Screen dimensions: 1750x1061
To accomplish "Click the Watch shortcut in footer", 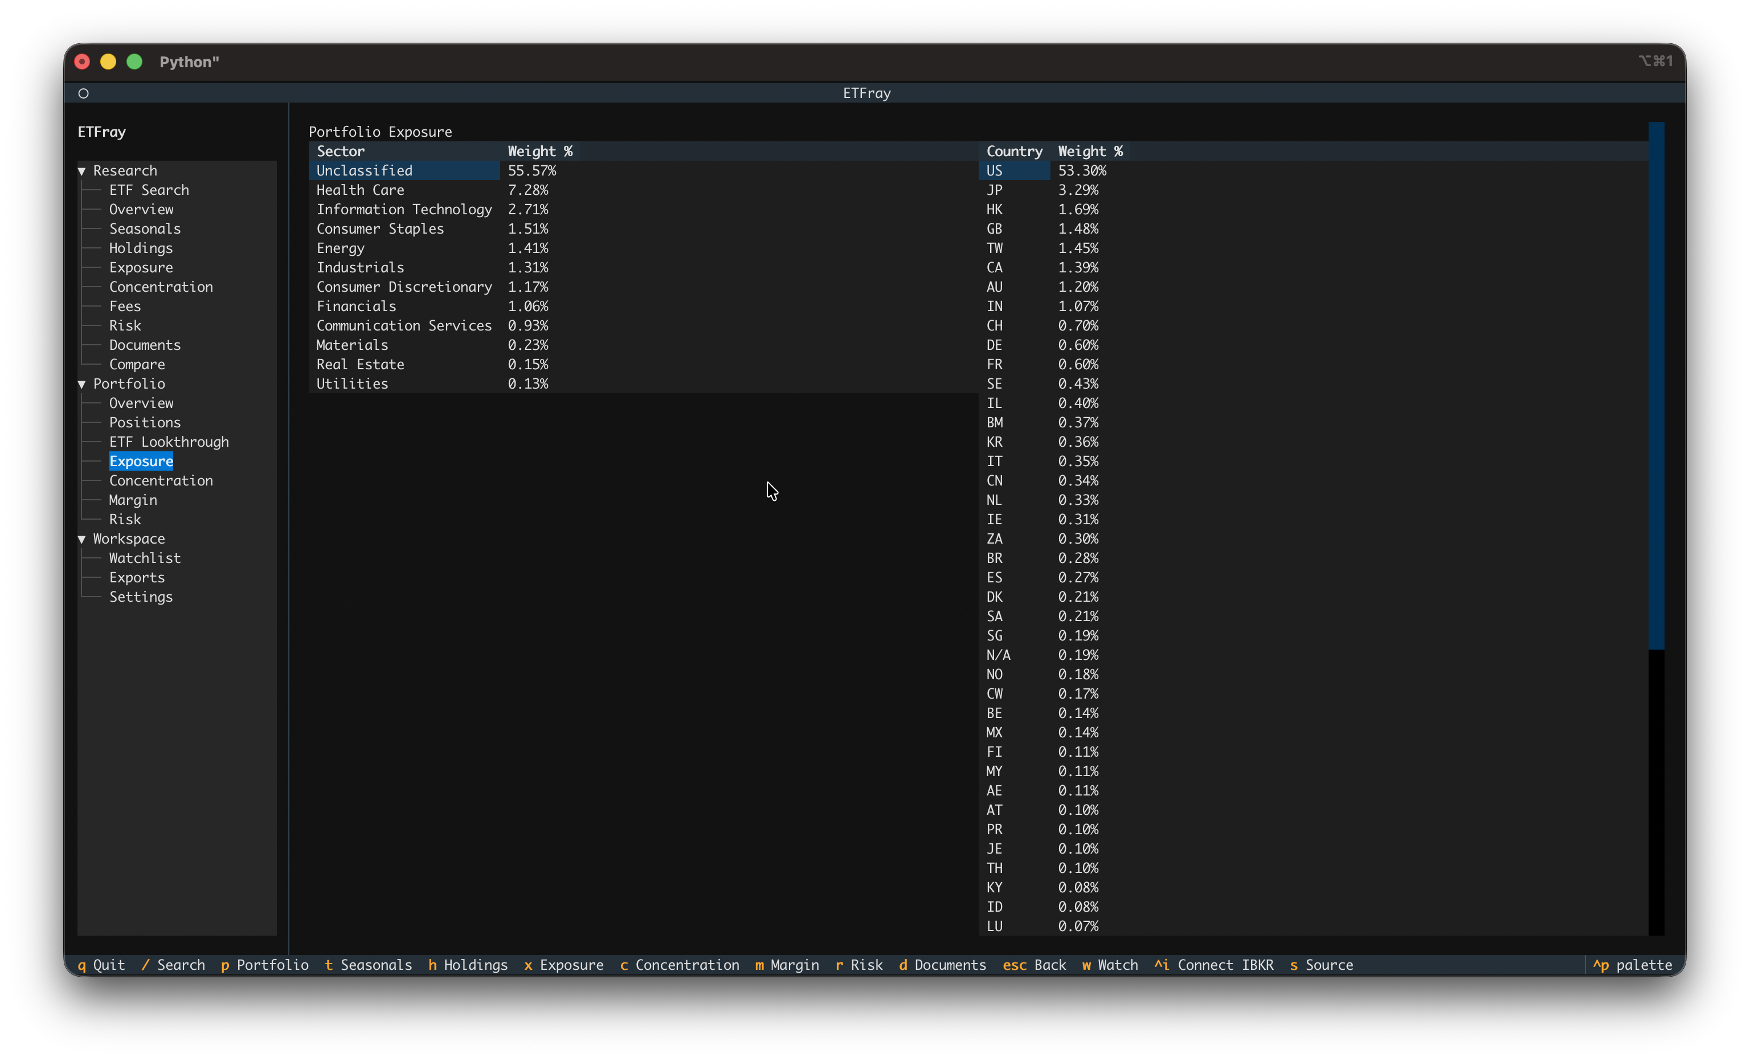I will pos(1110,965).
